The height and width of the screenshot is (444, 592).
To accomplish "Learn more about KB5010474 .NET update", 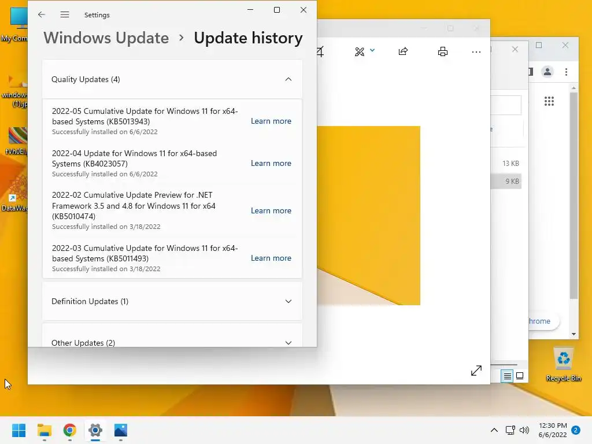I will click(271, 210).
